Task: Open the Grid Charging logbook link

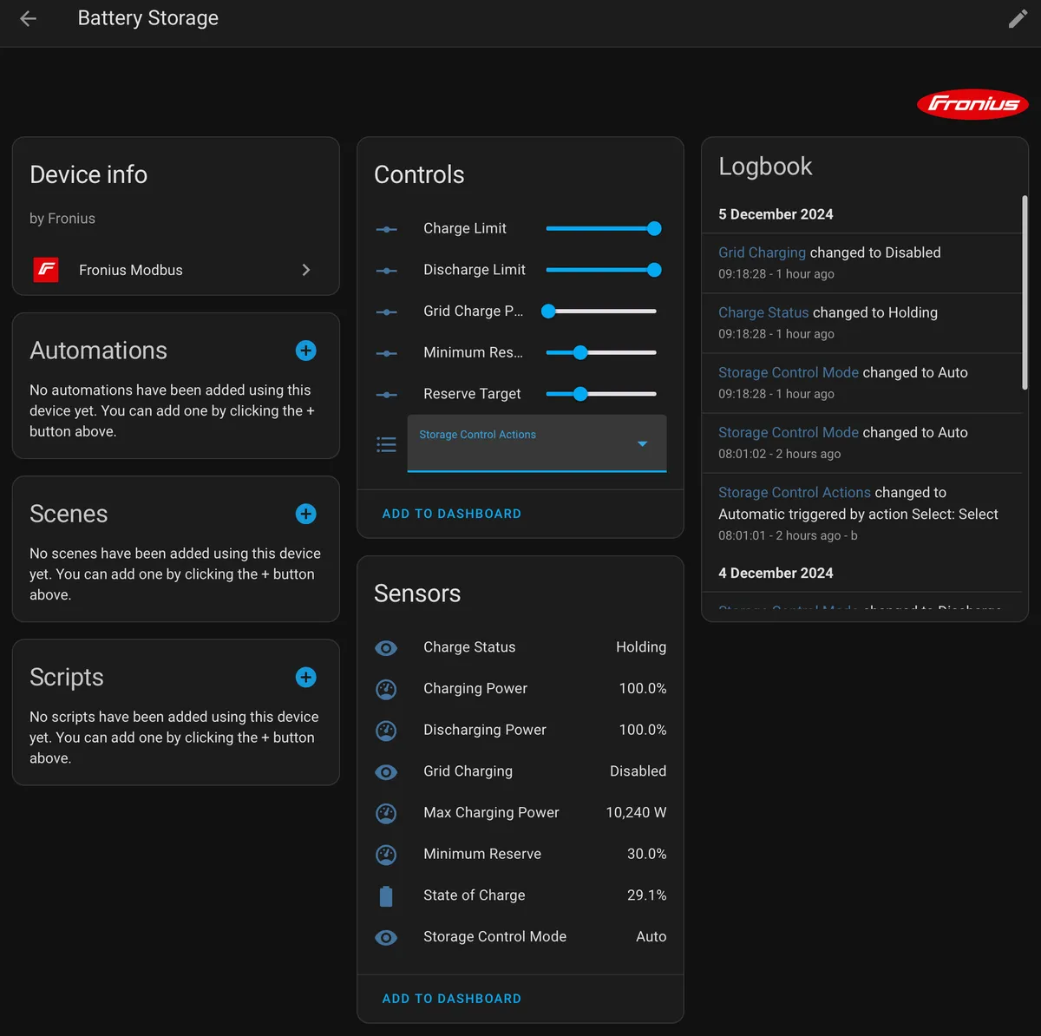Action: coord(762,252)
